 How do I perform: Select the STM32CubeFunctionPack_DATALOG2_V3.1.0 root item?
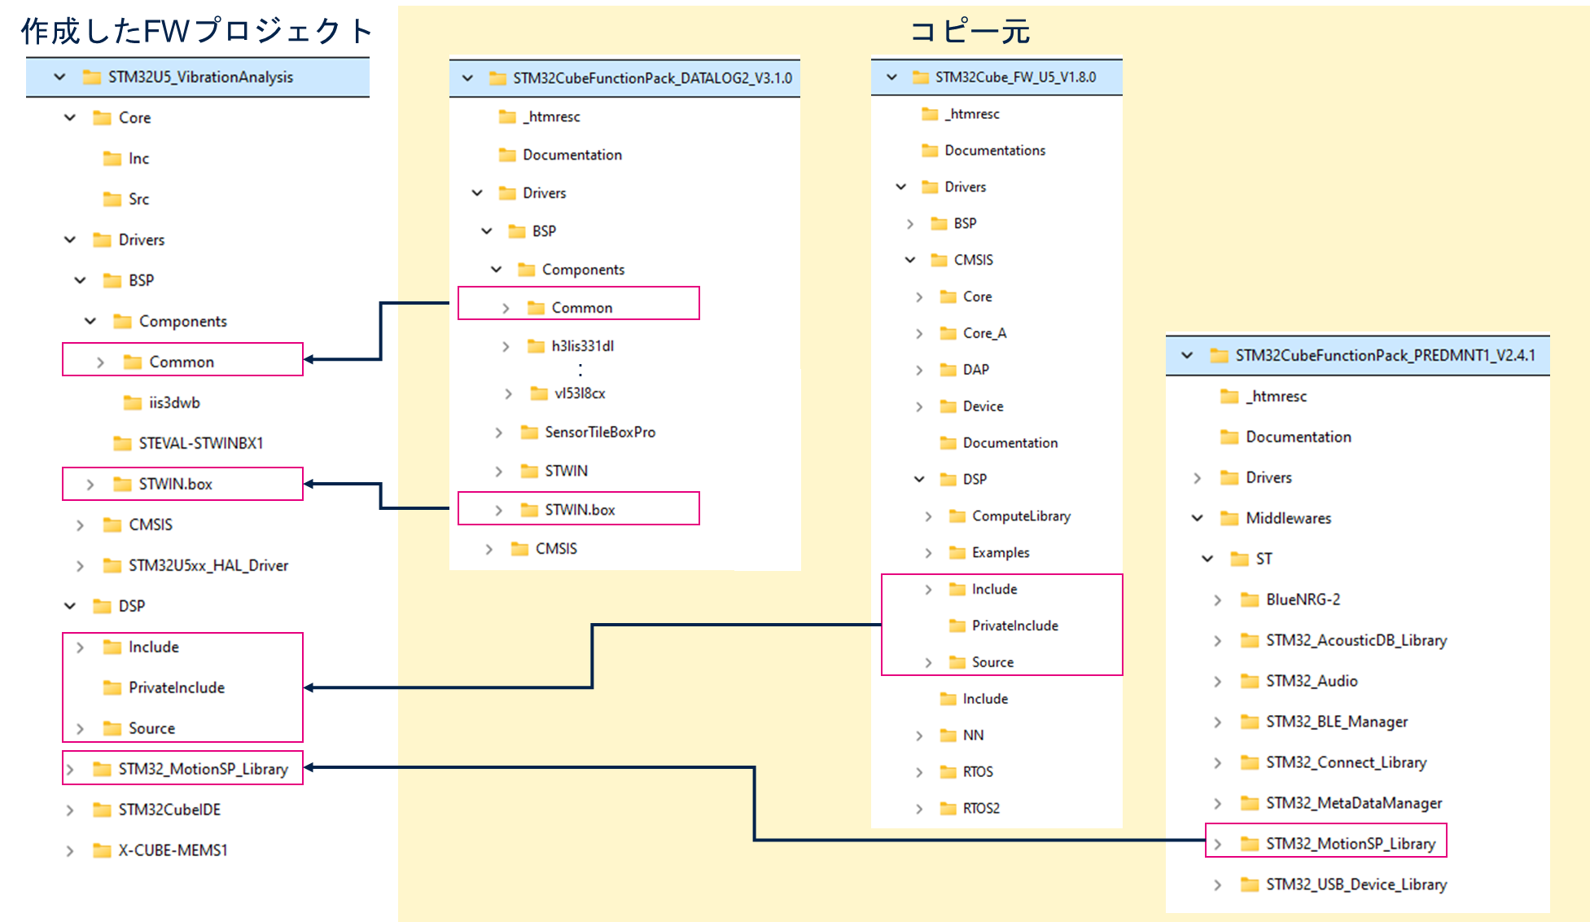651,78
